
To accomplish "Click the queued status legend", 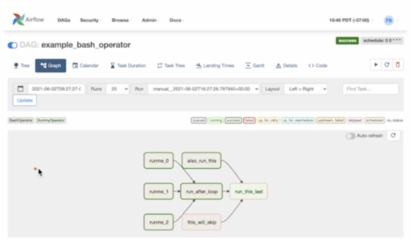I will coord(199,120).
